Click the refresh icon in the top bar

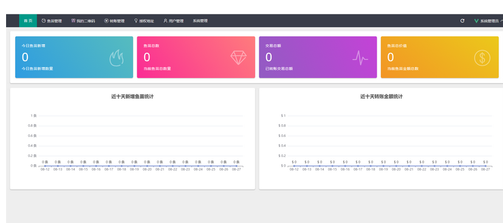462,21
